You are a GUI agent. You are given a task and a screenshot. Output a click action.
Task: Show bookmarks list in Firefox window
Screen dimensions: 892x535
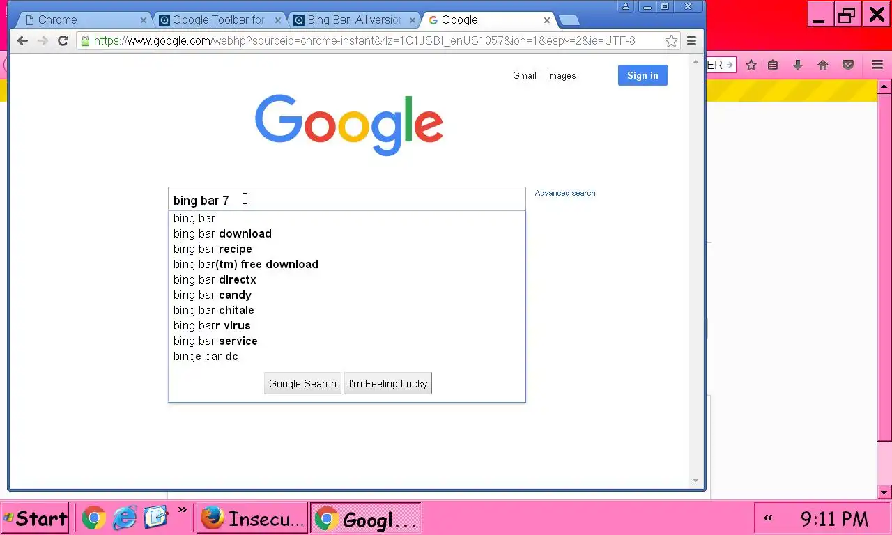click(x=773, y=65)
